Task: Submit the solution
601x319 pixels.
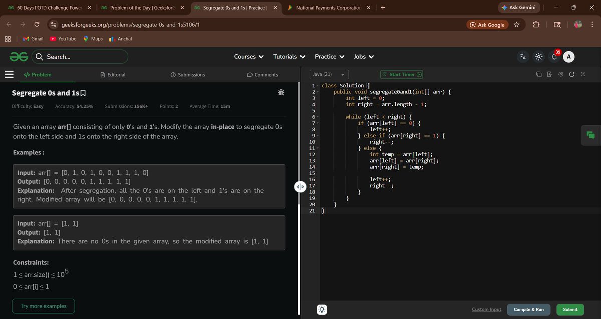Action: click(x=570, y=310)
